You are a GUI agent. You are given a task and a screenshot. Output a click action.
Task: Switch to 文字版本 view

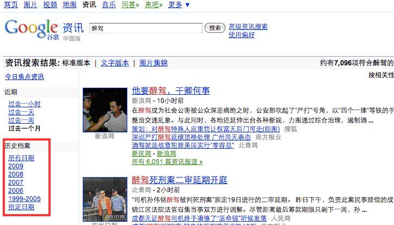click(115, 63)
